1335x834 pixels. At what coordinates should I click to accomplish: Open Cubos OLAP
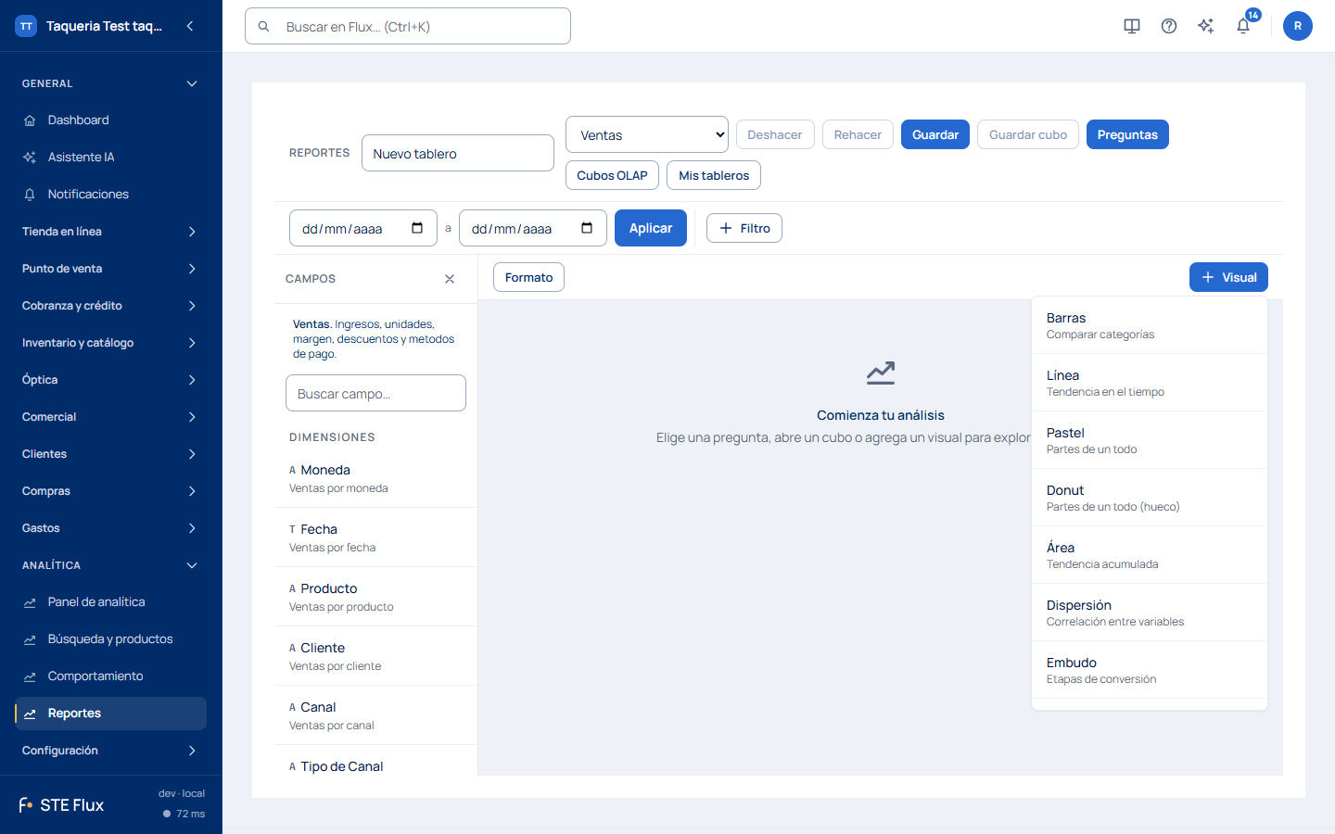pos(612,175)
